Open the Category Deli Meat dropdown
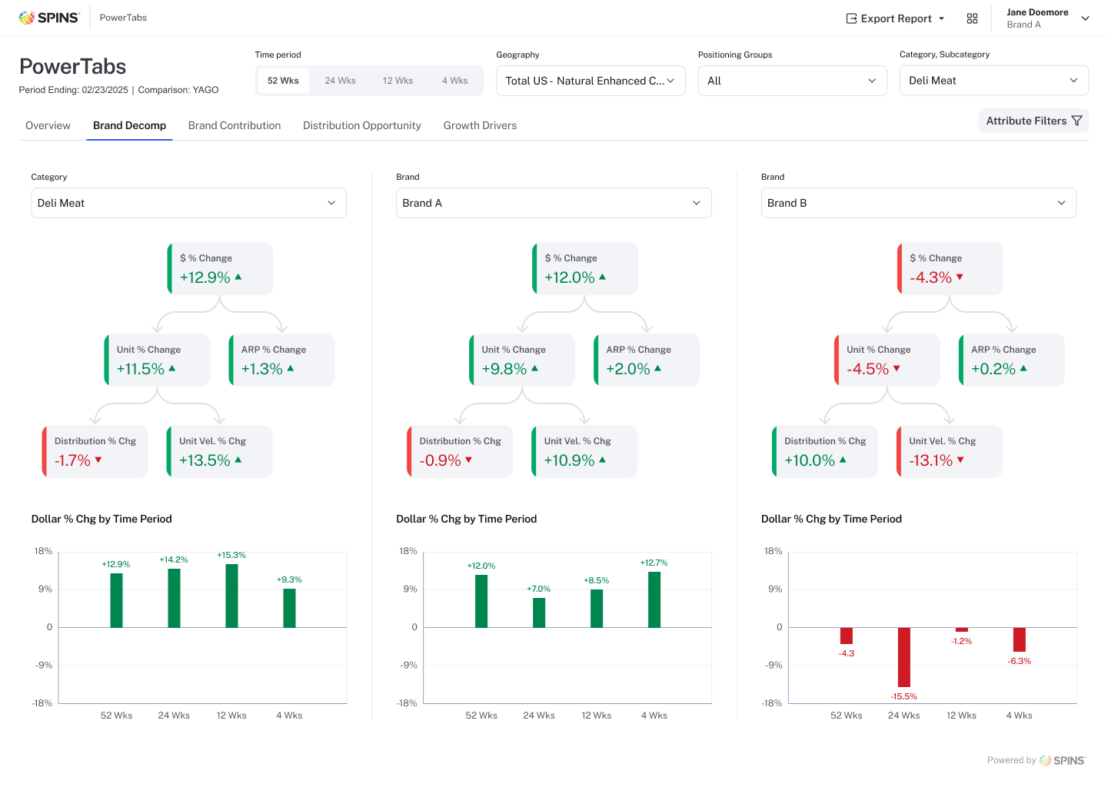Viewport: 1108px width, 787px height. click(x=188, y=203)
